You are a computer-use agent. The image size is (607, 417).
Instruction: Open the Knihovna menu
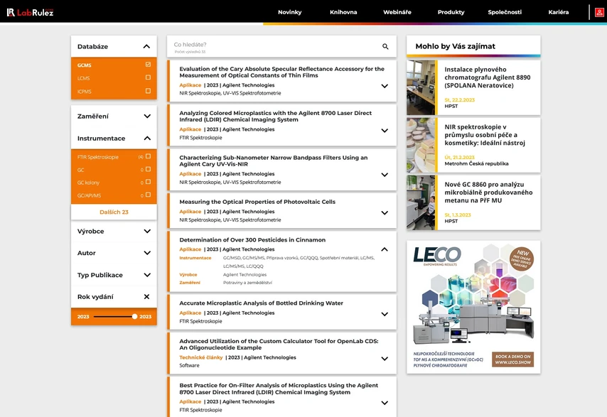point(343,12)
